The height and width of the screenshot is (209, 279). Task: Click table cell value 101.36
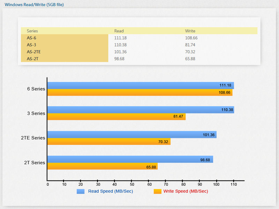(120, 52)
